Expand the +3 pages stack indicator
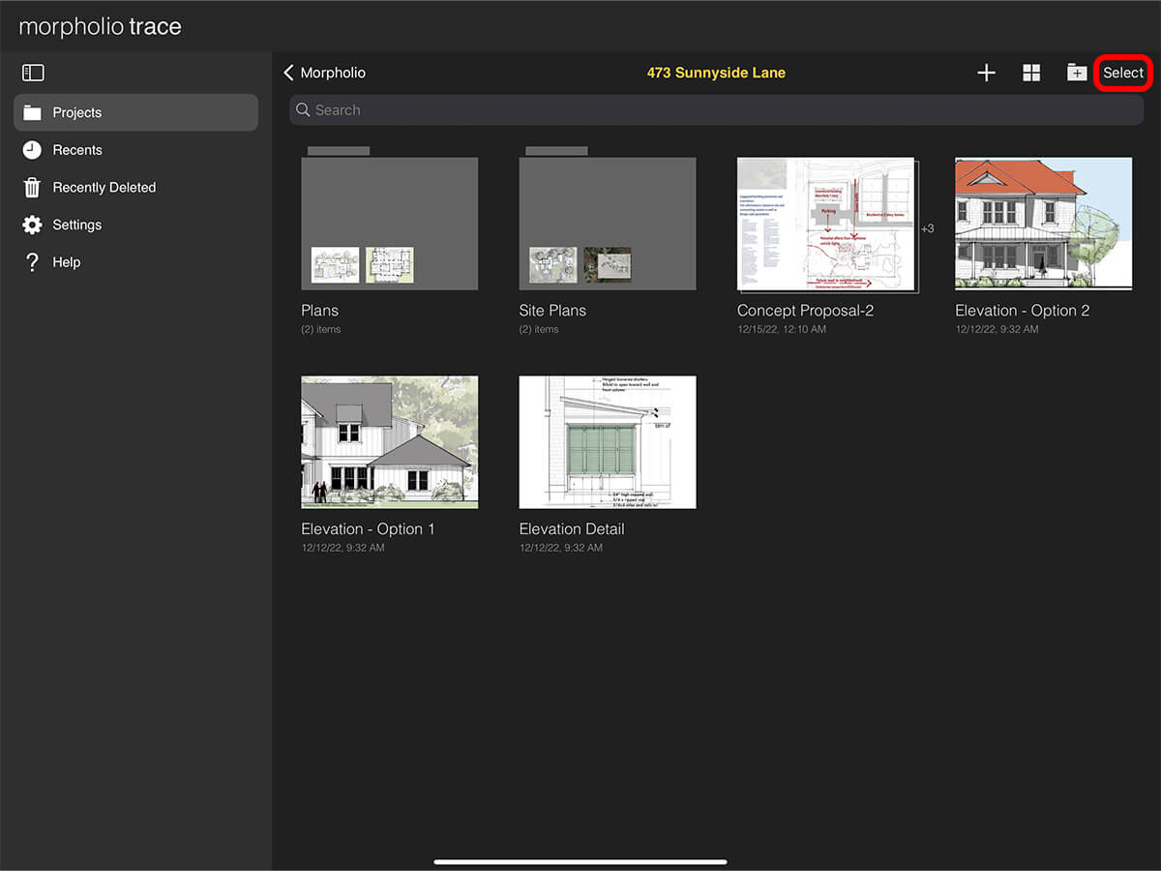This screenshot has width=1161, height=871. (x=927, y=228)
